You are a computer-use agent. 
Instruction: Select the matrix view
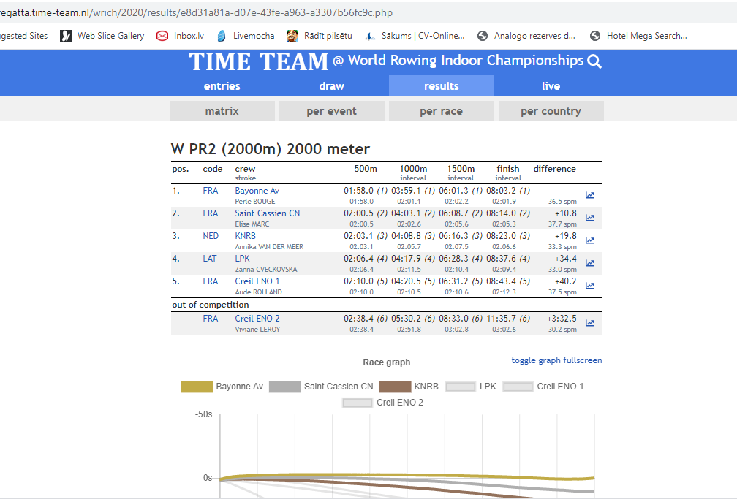point(222,111)
